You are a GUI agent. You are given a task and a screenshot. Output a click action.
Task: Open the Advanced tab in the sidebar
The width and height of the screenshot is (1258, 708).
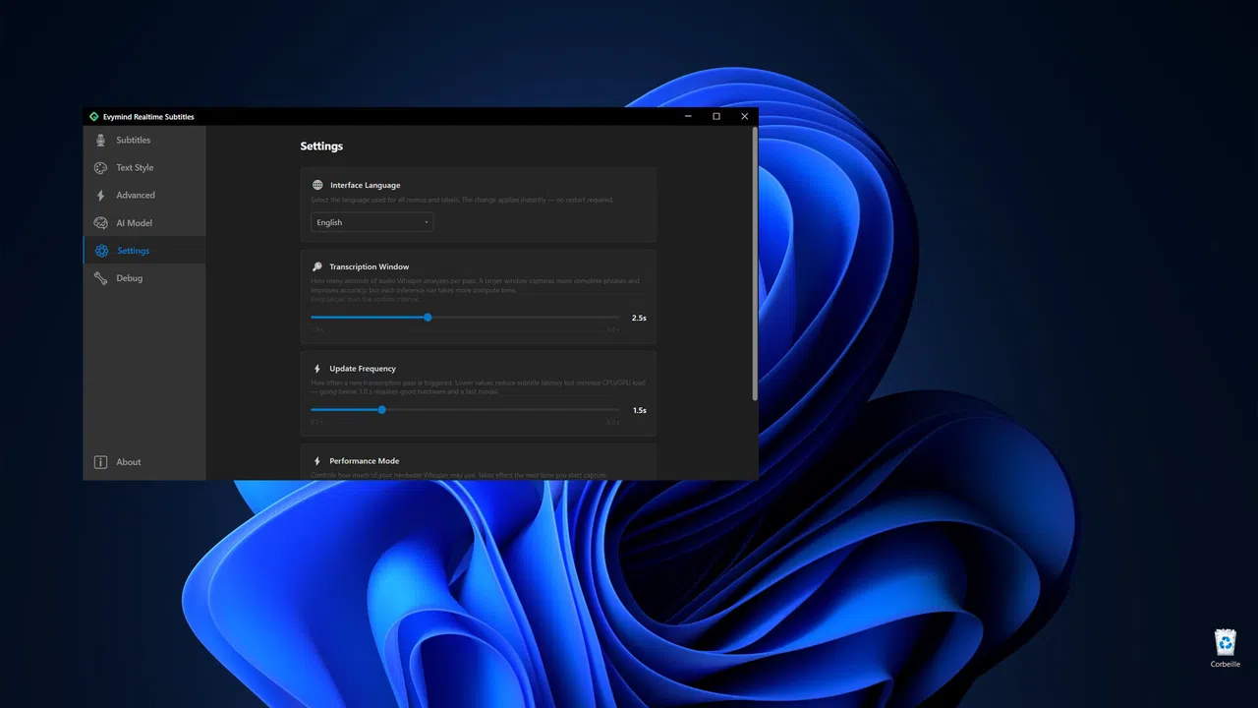(144, 195)
